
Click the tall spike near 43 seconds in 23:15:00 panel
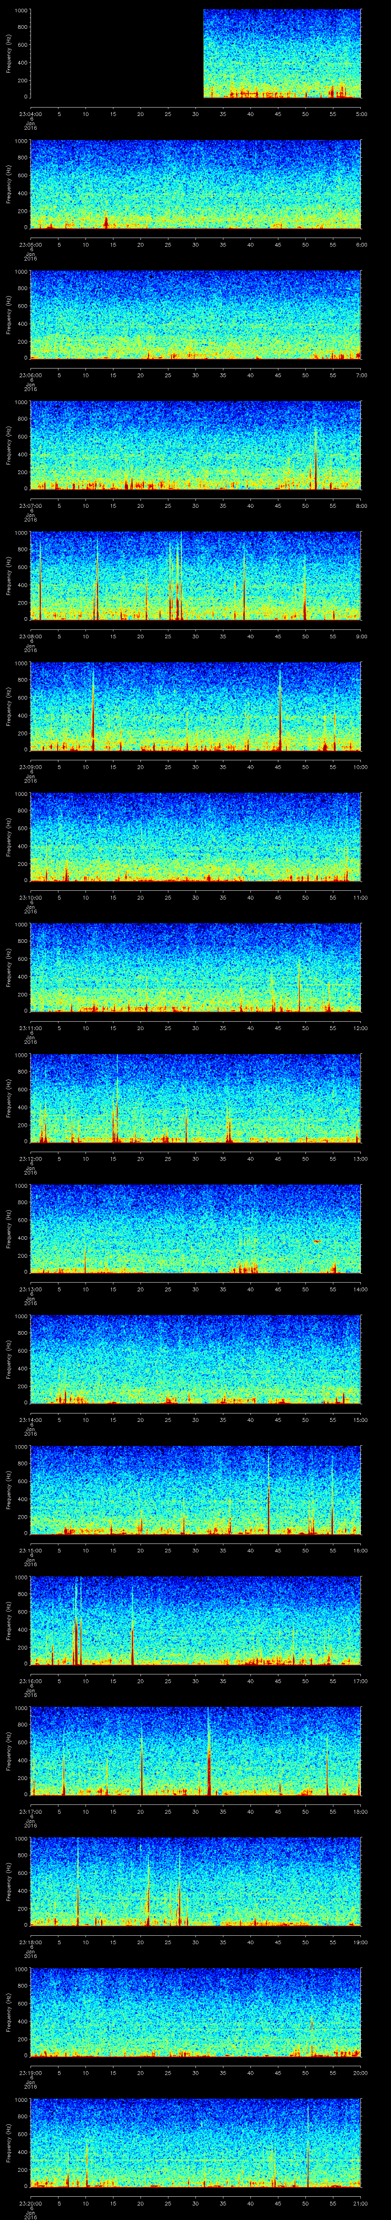point(268,1493)
